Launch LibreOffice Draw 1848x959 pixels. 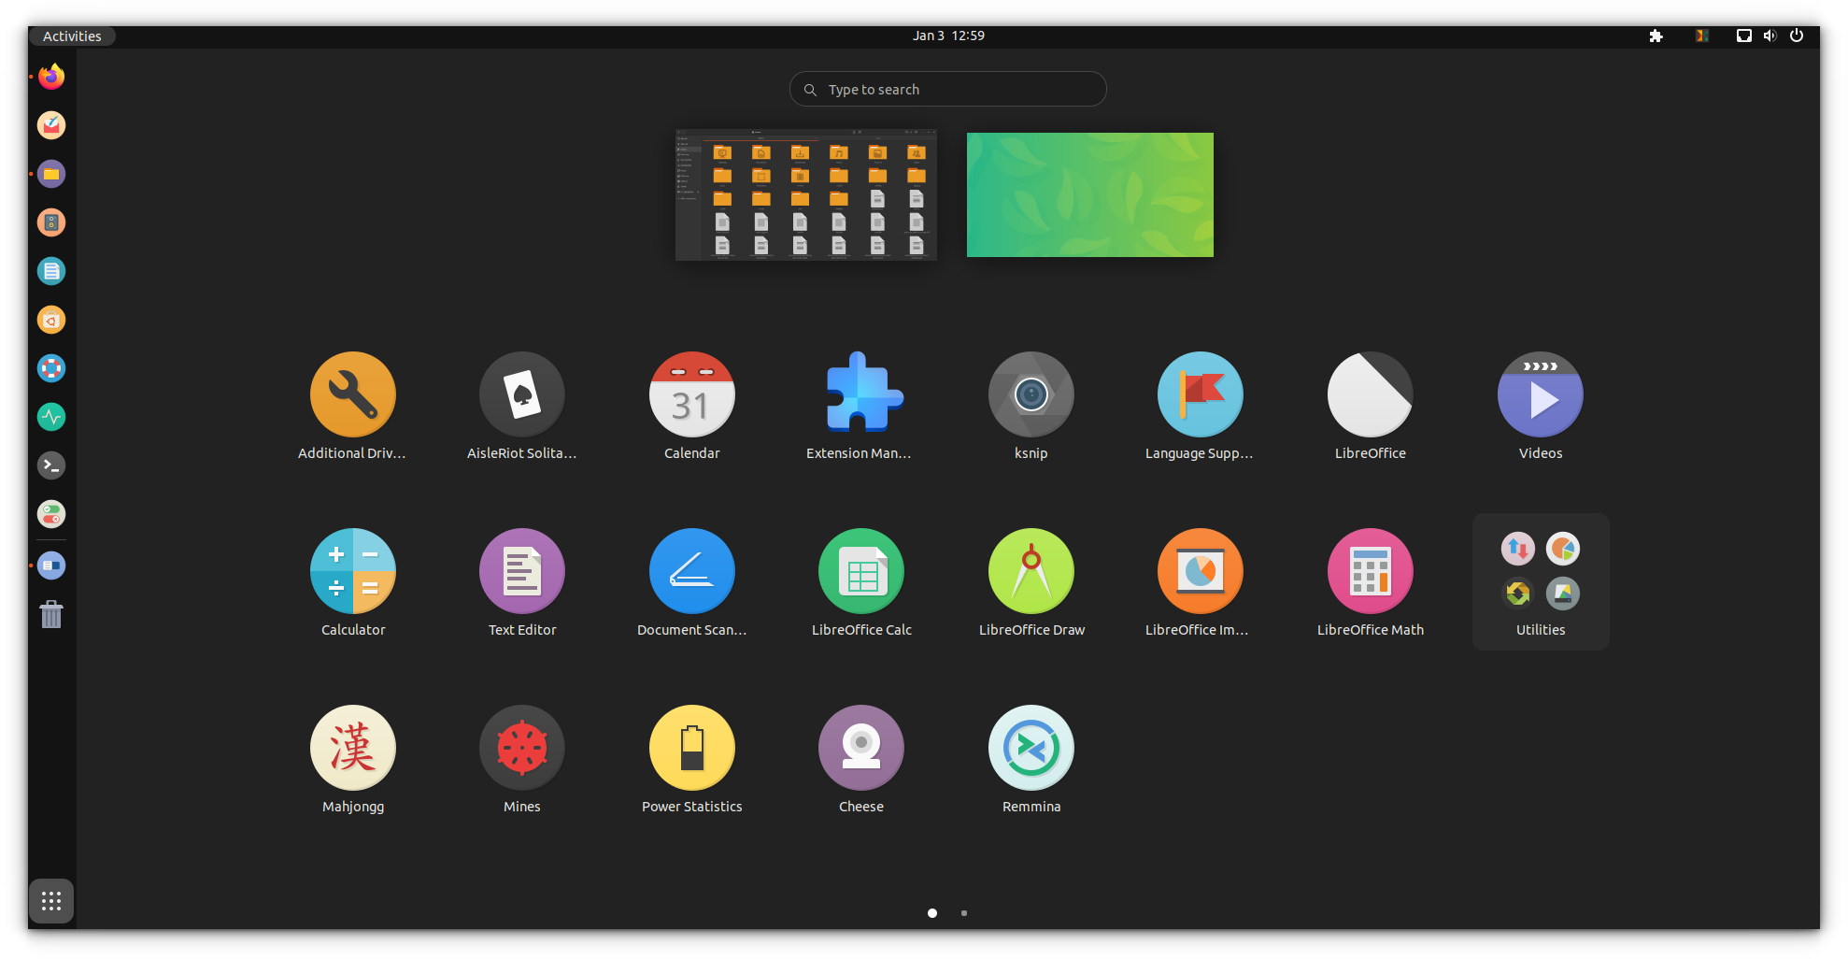(1031, 571)
